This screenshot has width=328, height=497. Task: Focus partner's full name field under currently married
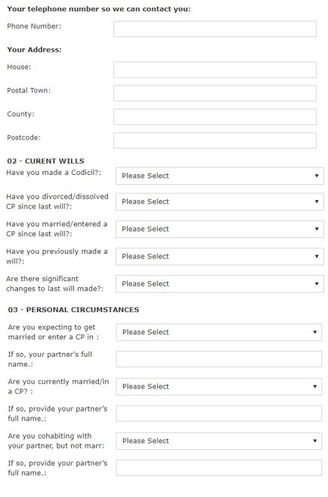[x=219, y=414]
